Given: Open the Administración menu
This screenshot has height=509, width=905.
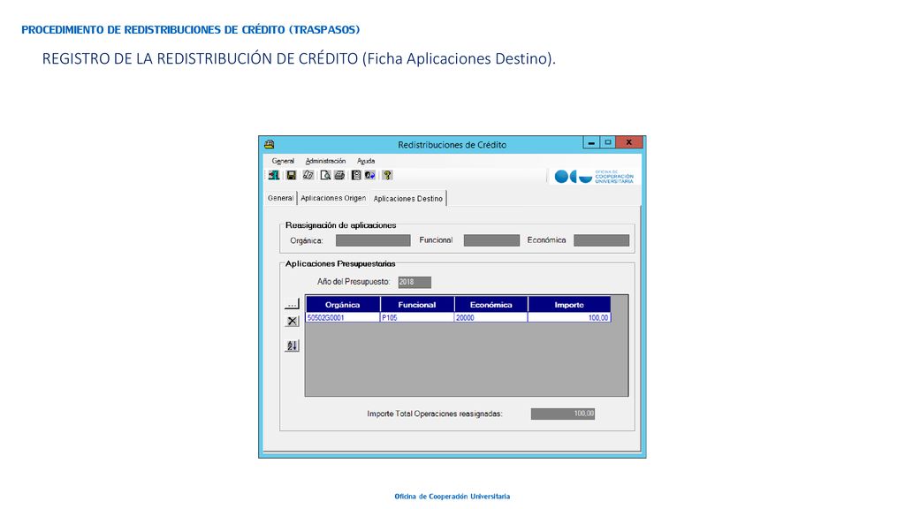Looking at the screenshot, I should [325, 161].
